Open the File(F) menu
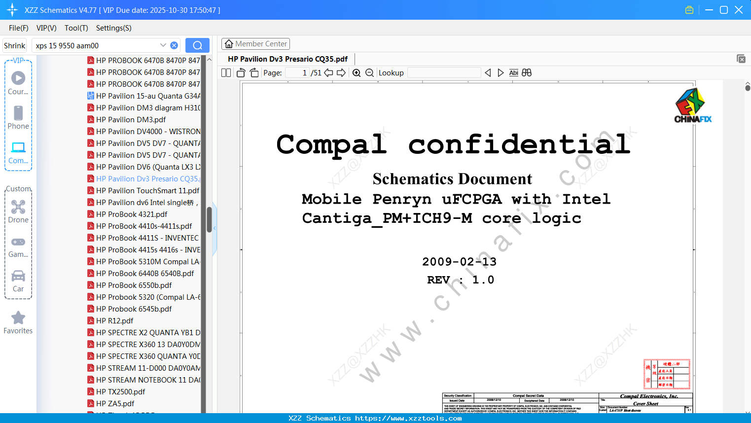The height and width of the screenshot is (423, 751). click(x=19, y=28)
